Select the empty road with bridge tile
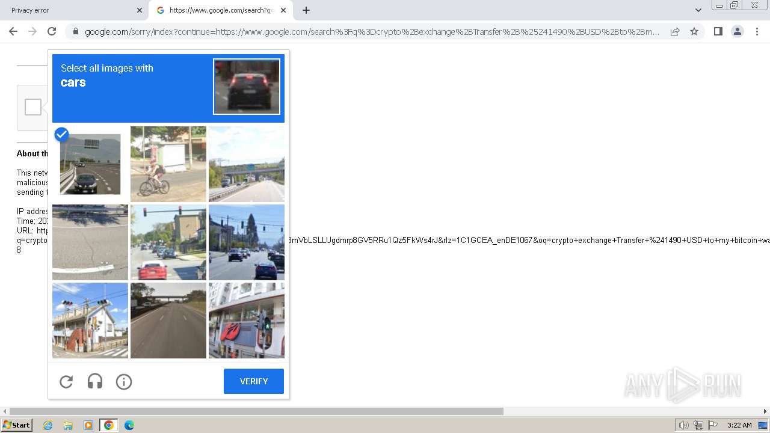Screen dimensions: 770x433 point(168,321)
